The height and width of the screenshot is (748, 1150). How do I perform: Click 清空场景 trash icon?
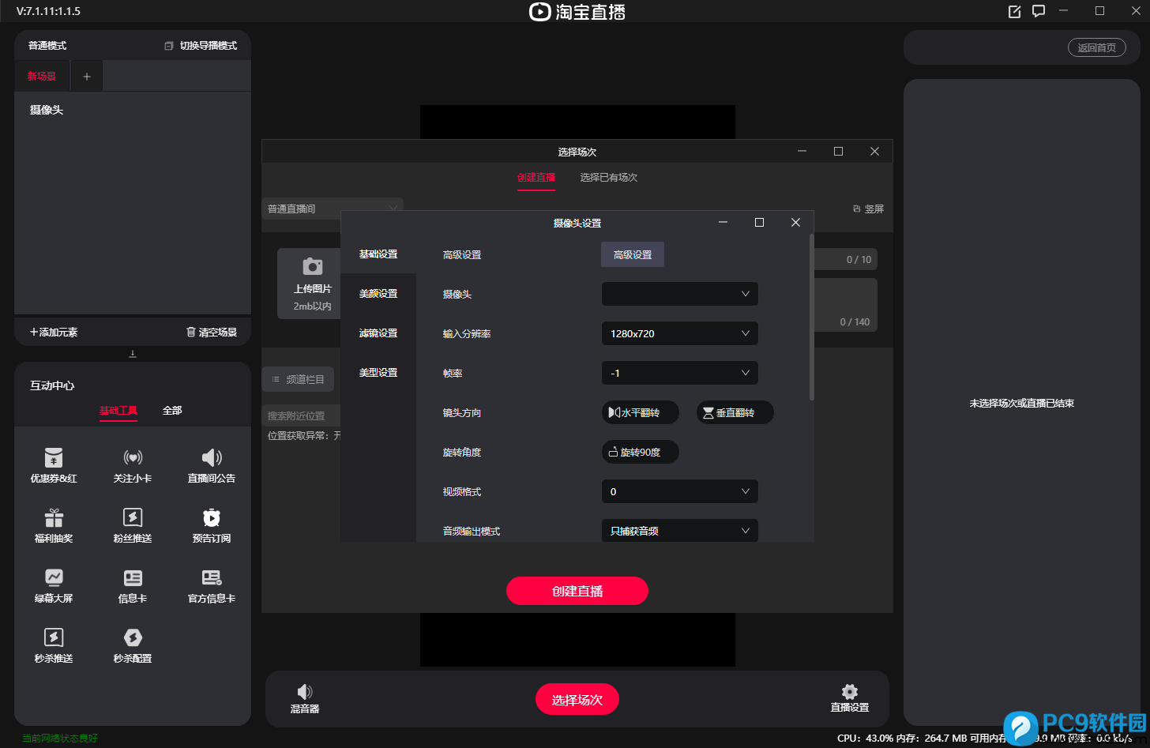[x=190, y=332]
